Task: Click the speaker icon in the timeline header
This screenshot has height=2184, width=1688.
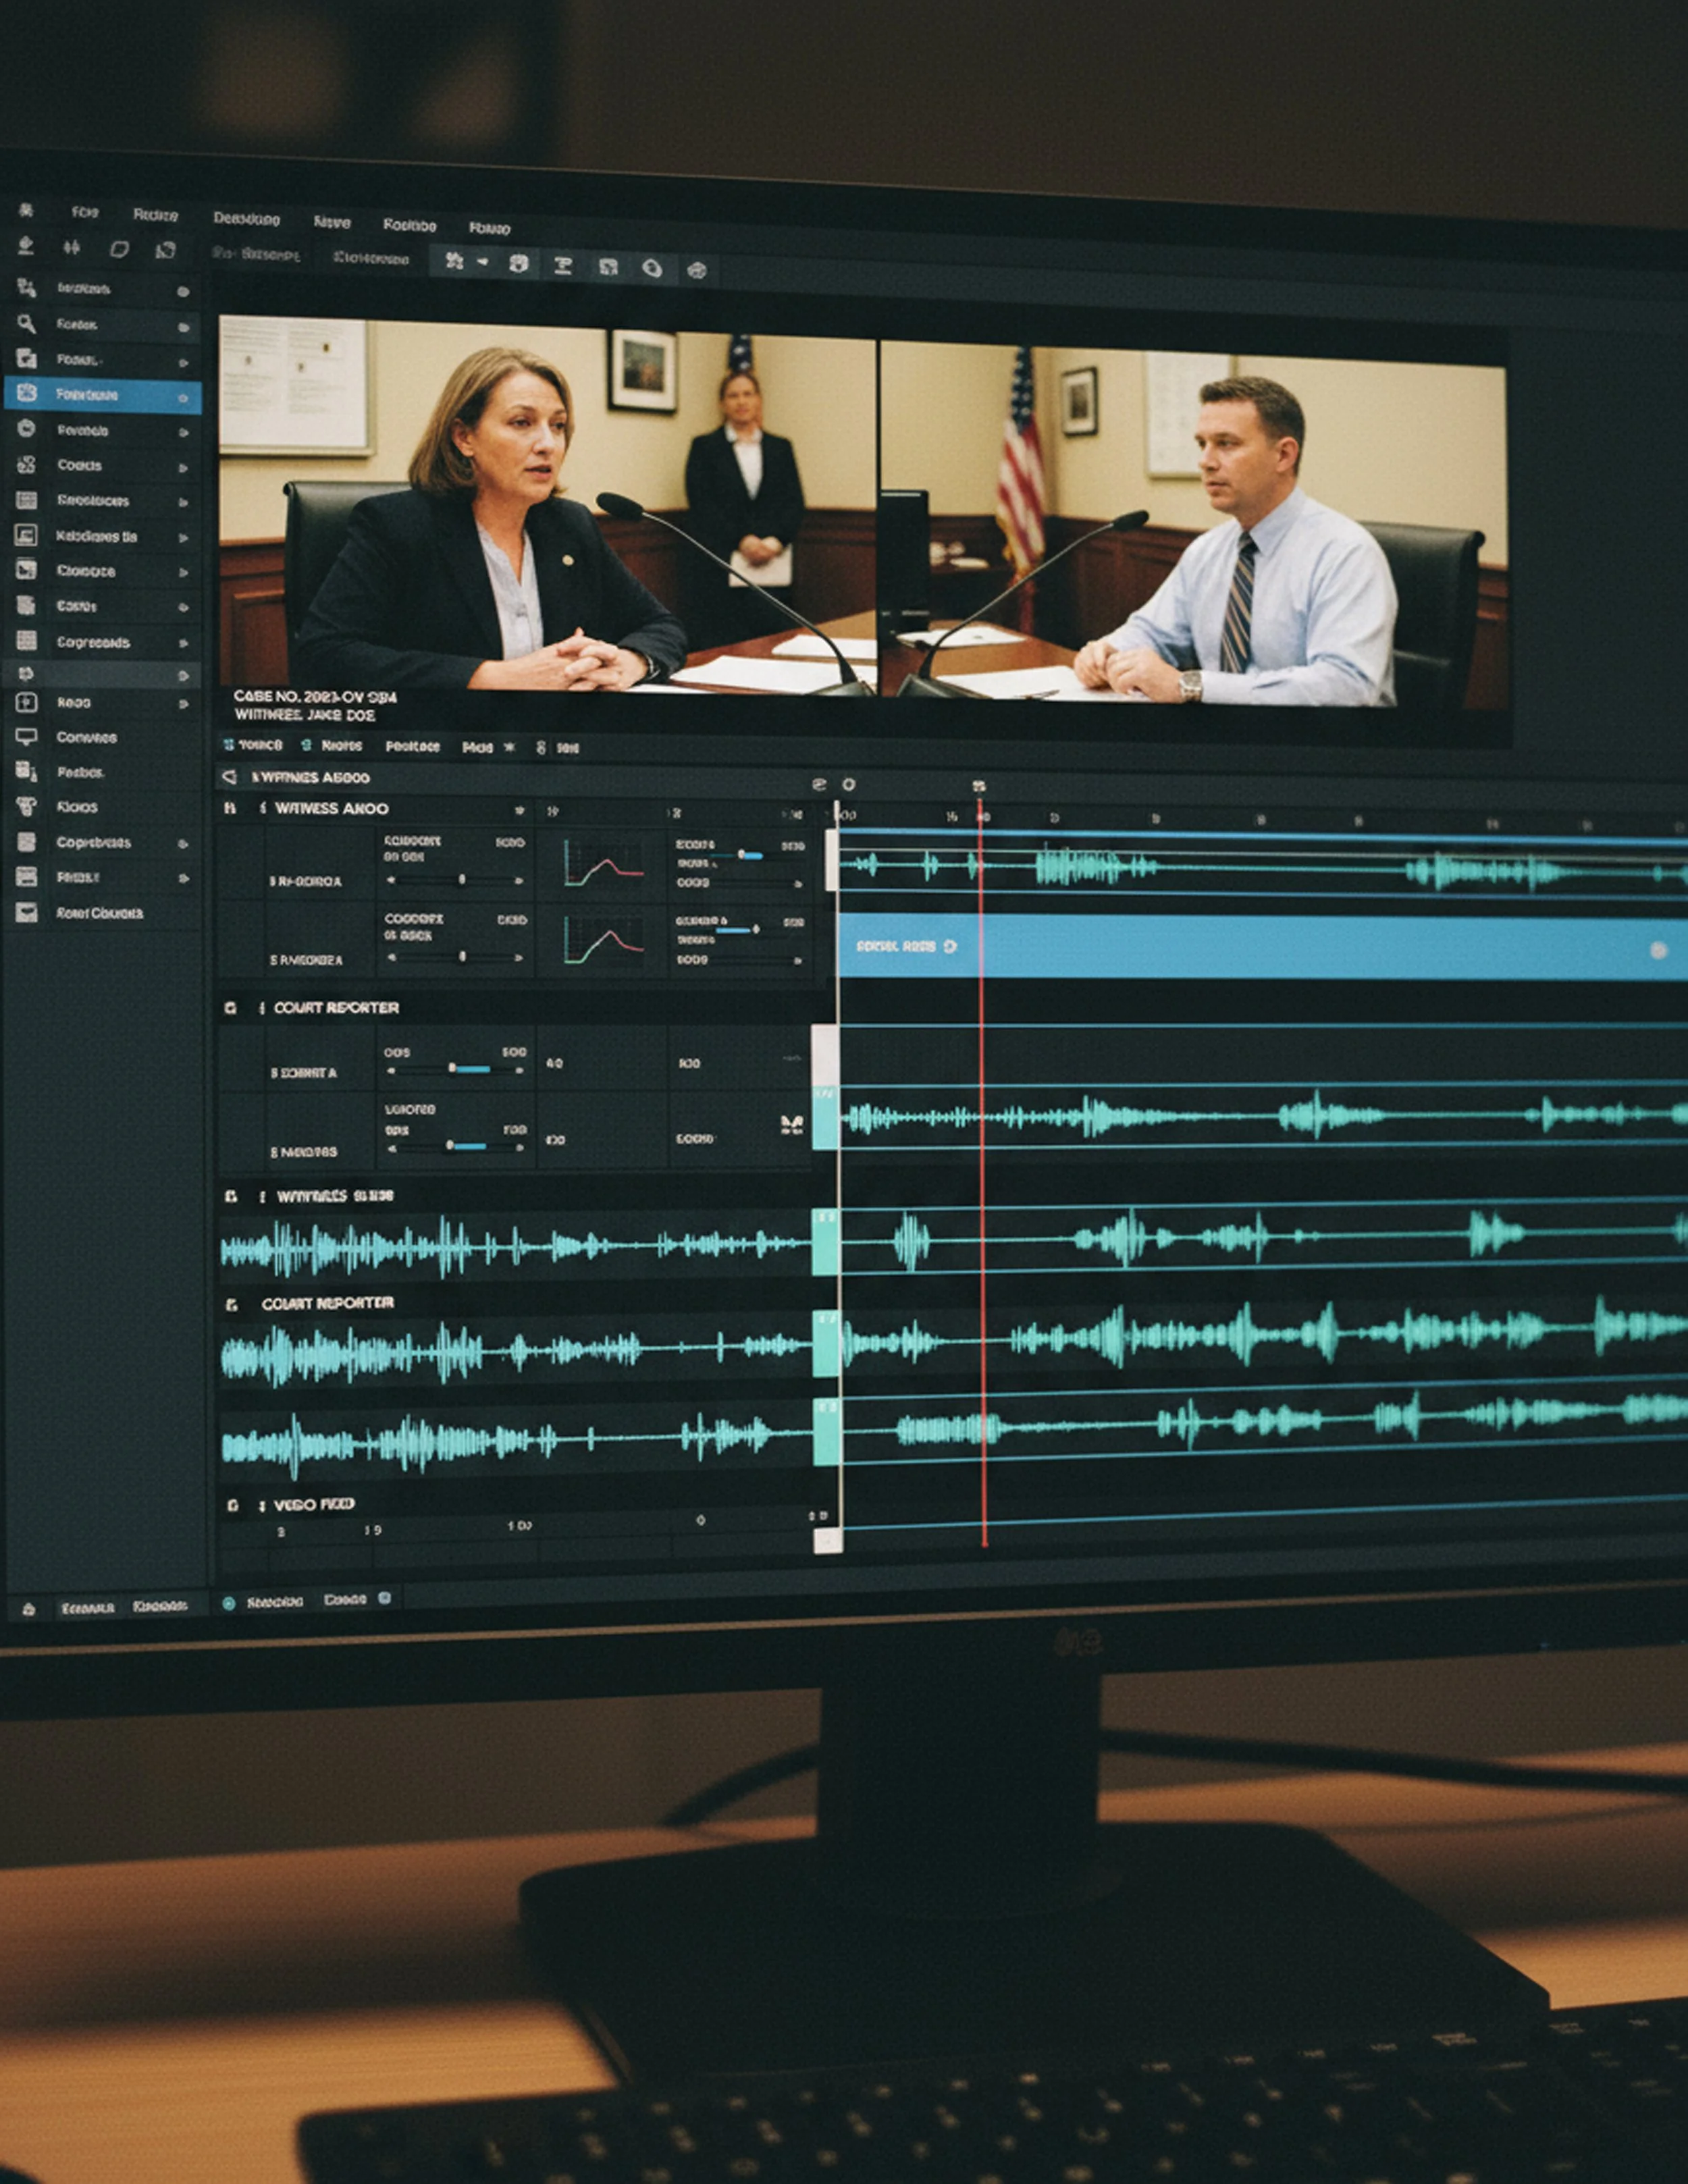Action: pos(229,777)
